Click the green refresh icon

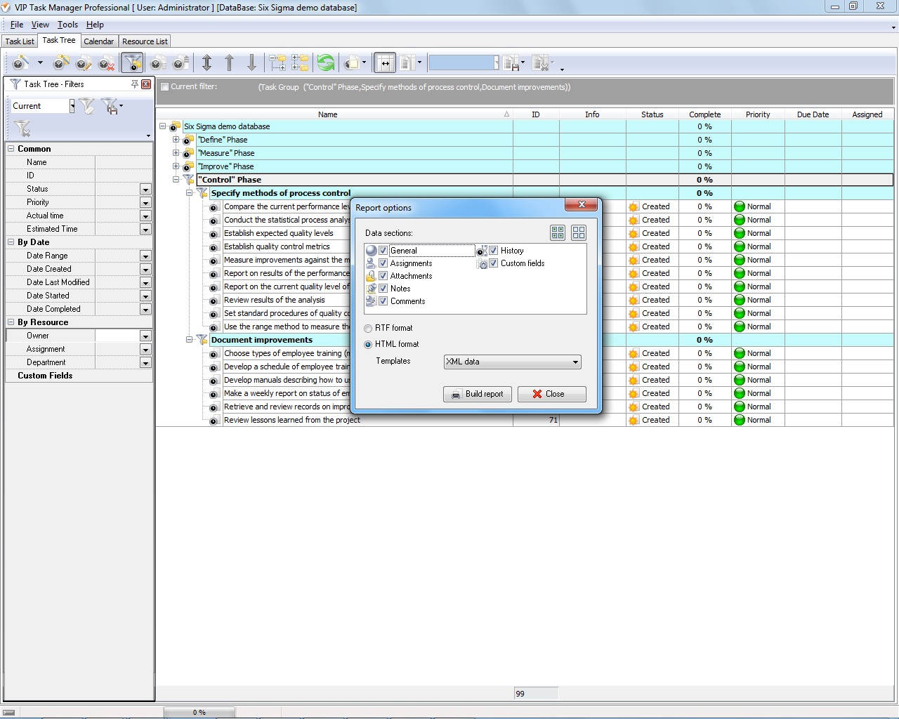coord(325,63)
